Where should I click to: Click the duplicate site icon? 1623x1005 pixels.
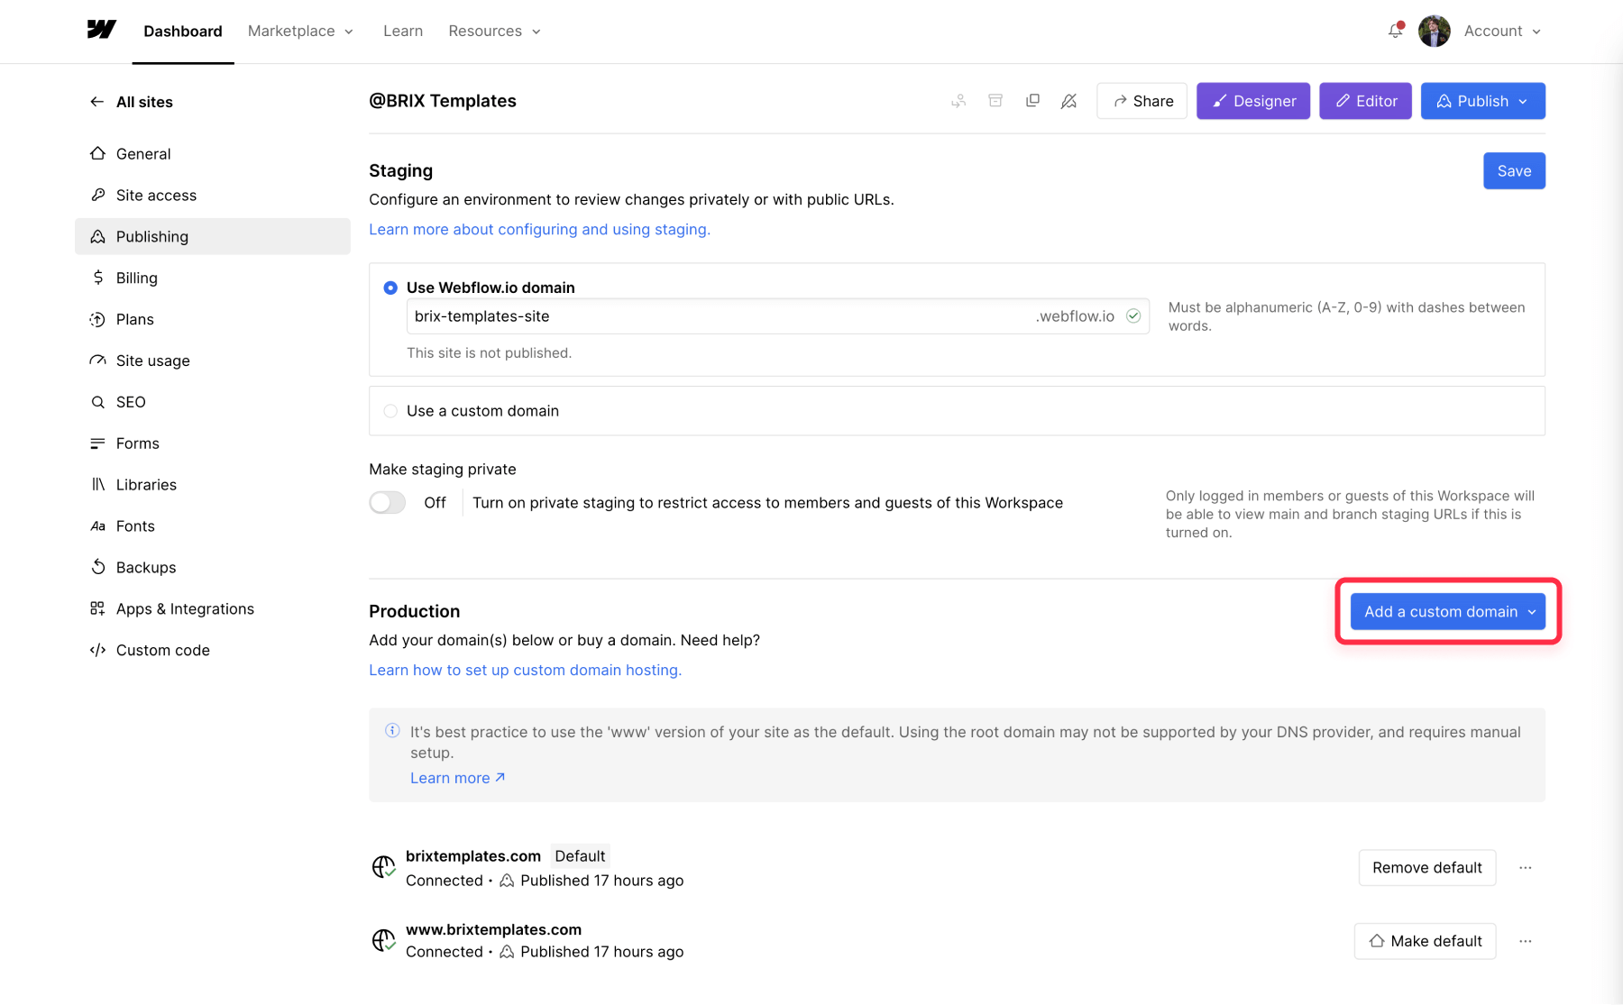tap(1032, 101)
